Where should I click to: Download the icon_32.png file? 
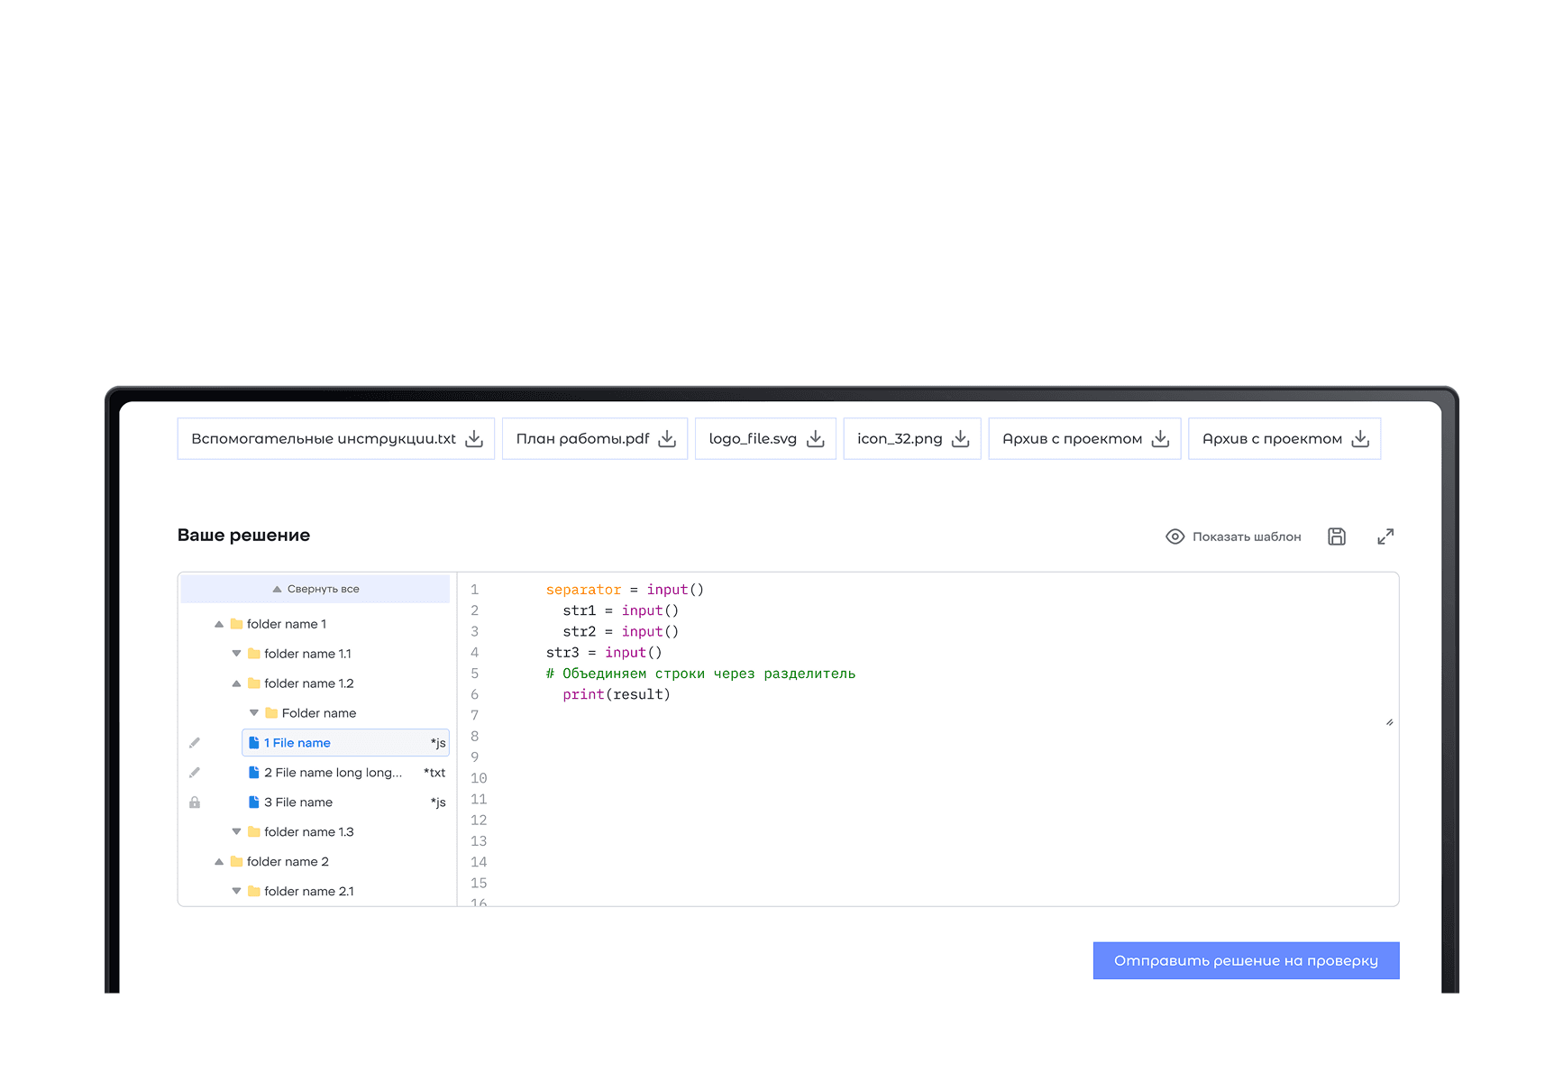point(961,439)
